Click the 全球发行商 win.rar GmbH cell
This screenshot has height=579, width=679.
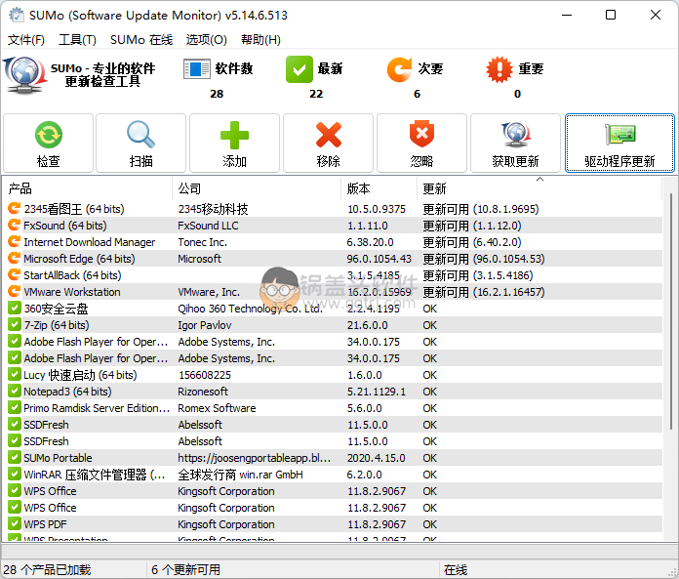(x=240, y=475)
